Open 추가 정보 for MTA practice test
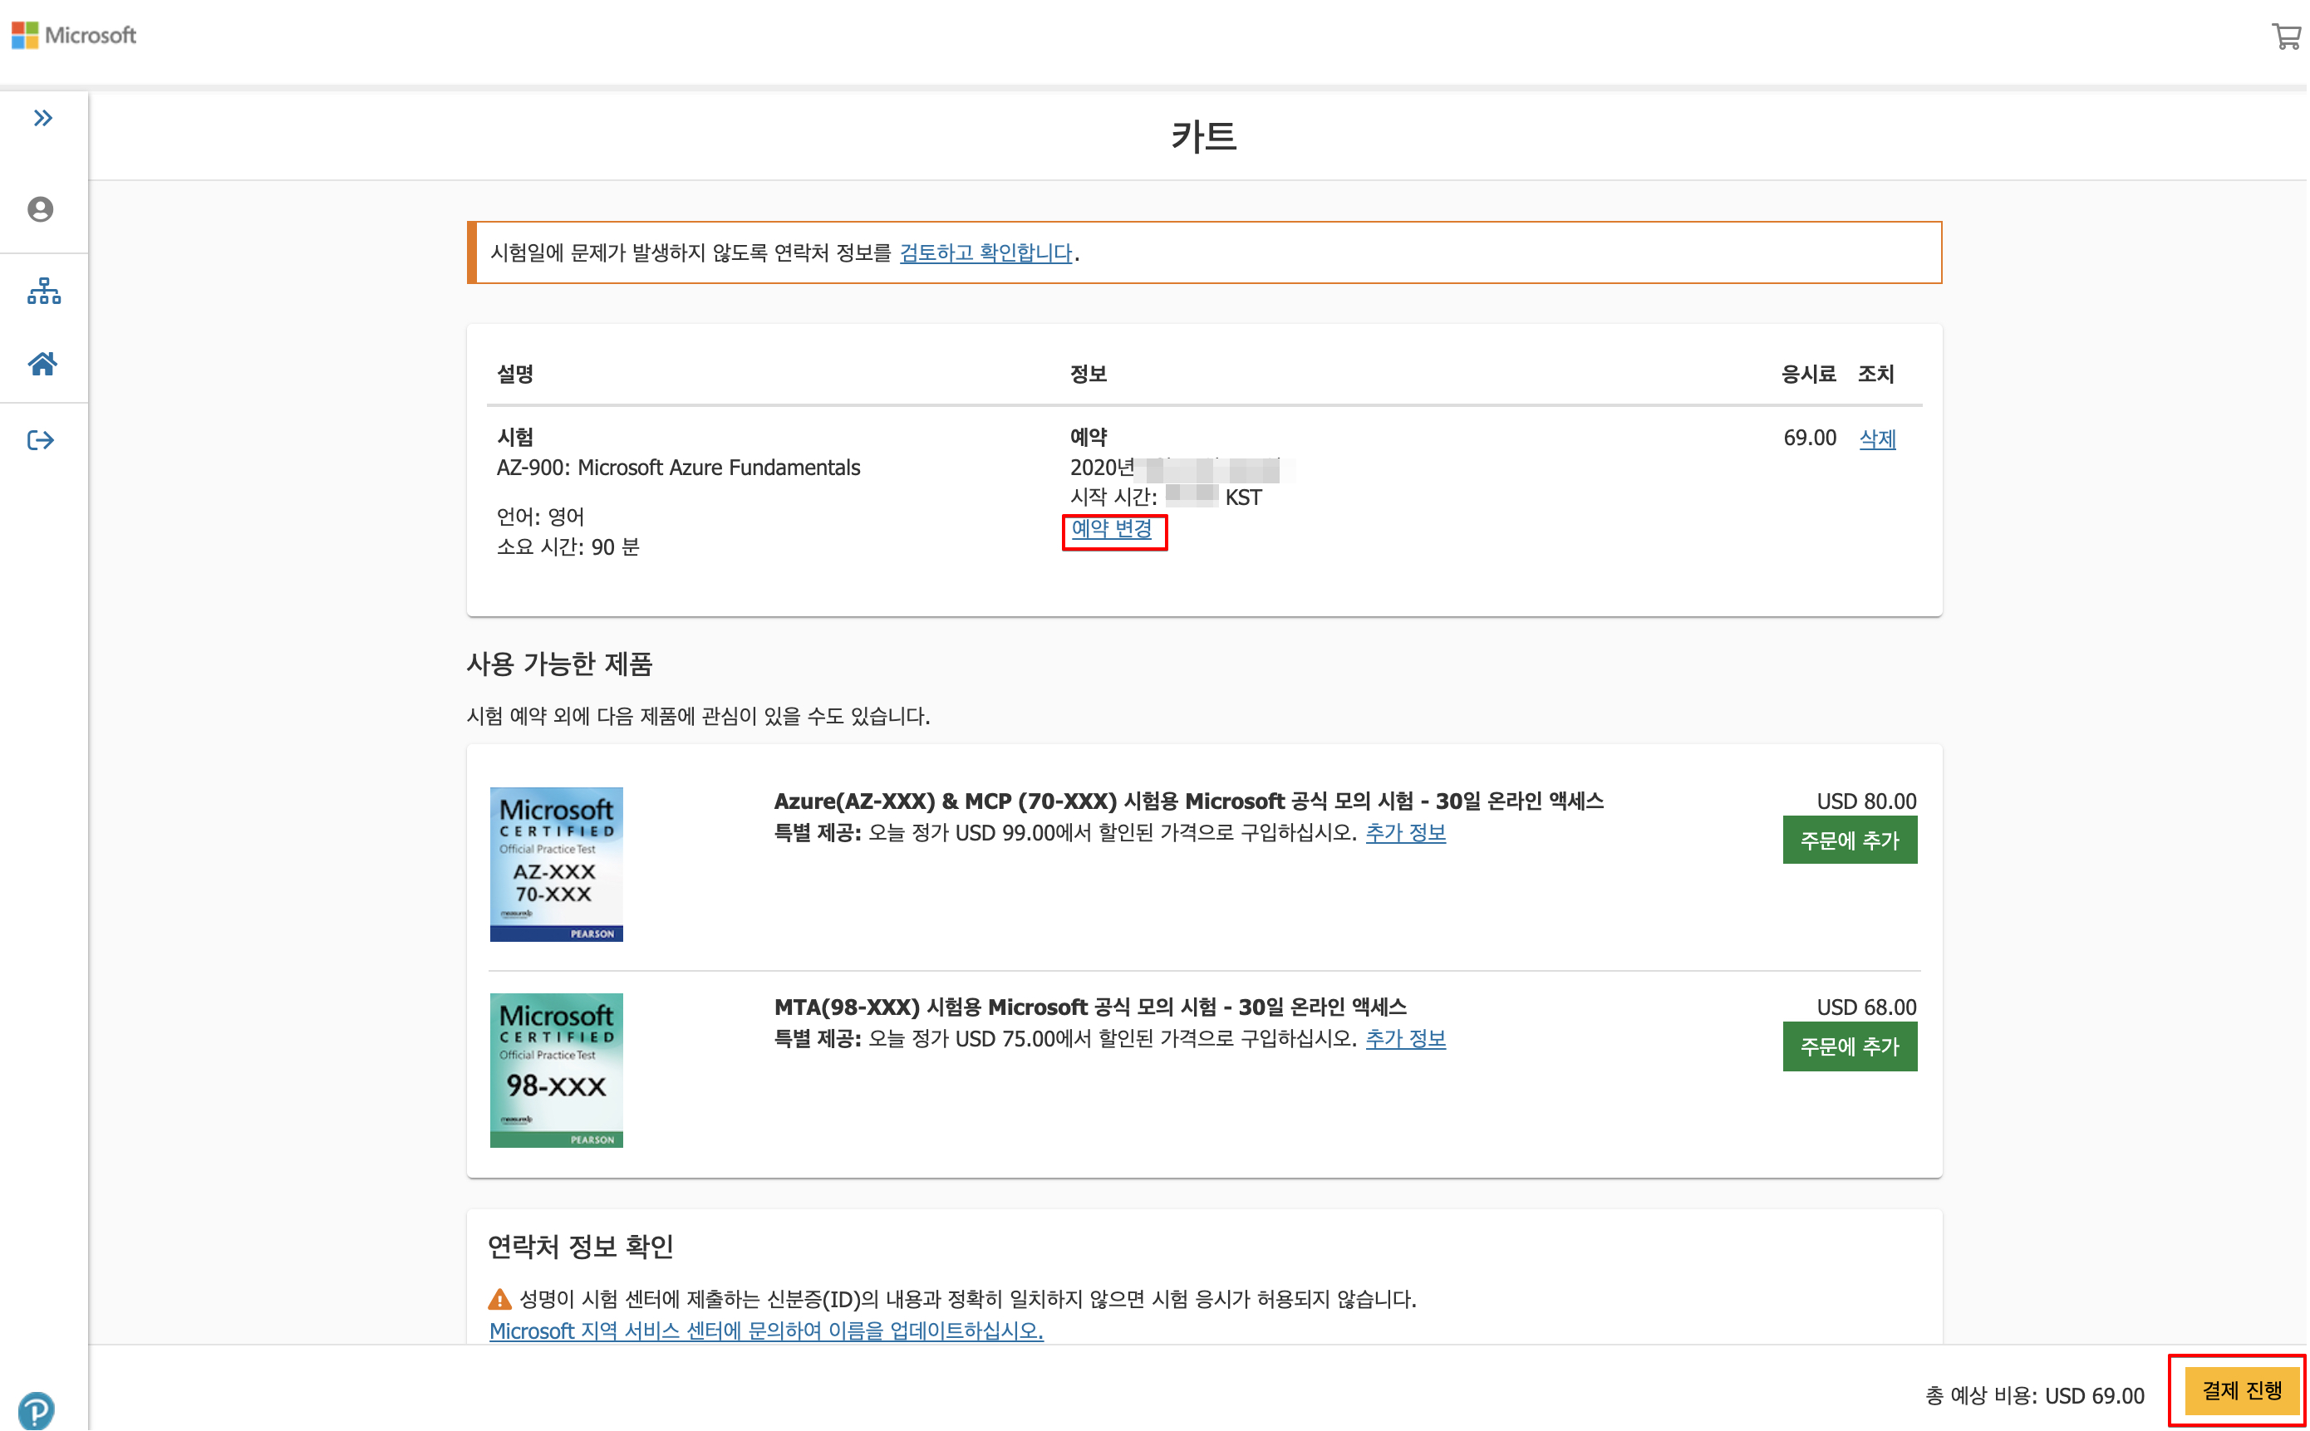This screenshot has width=2310, height=1431. pos(1406,1040)
